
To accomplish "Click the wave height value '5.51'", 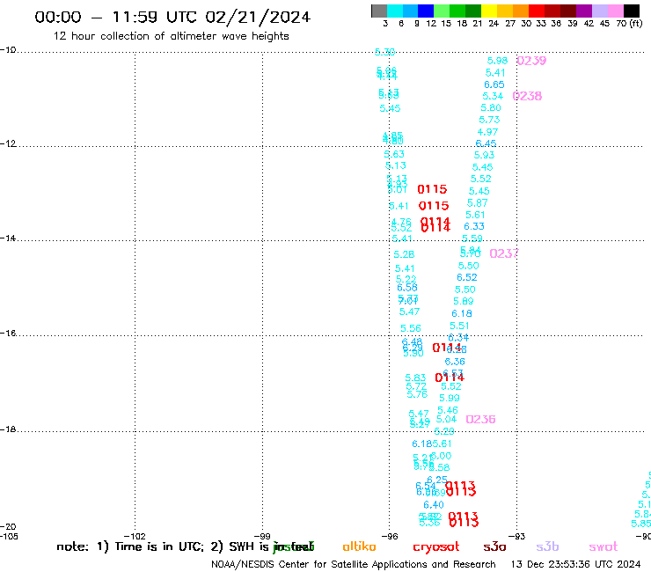I will tap(459, 326).
